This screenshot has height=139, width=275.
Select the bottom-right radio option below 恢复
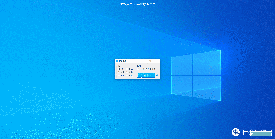click(127, 75)
